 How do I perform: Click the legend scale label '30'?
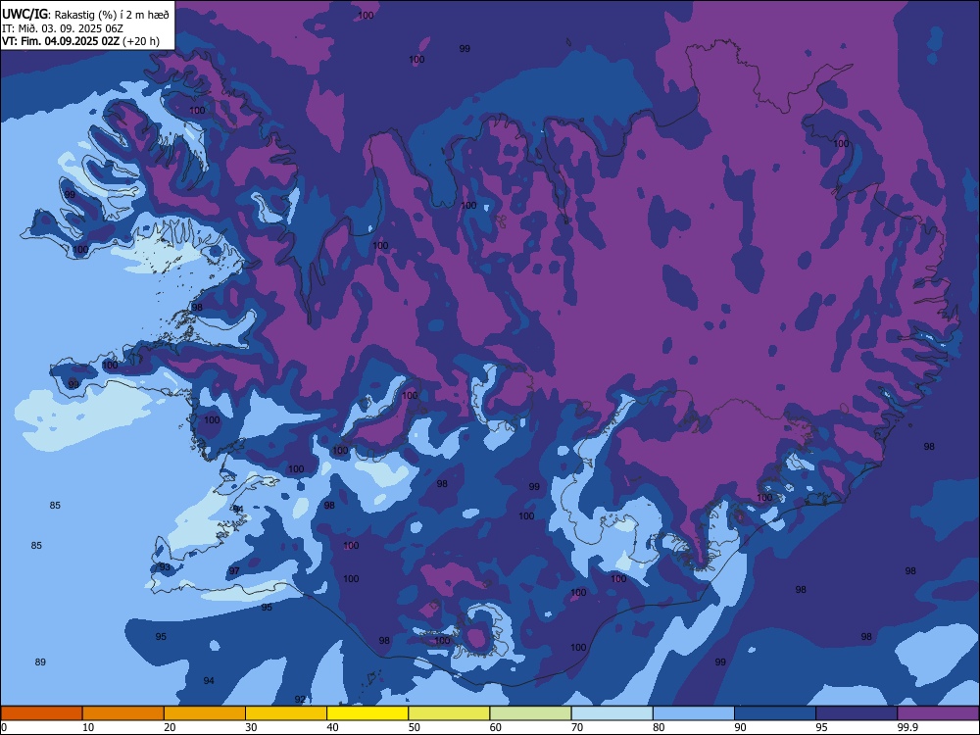251,727
